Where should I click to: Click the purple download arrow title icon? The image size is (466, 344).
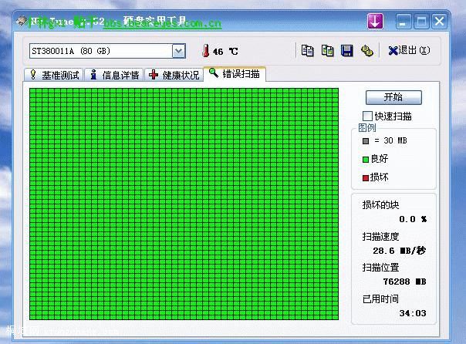(375, 21)
